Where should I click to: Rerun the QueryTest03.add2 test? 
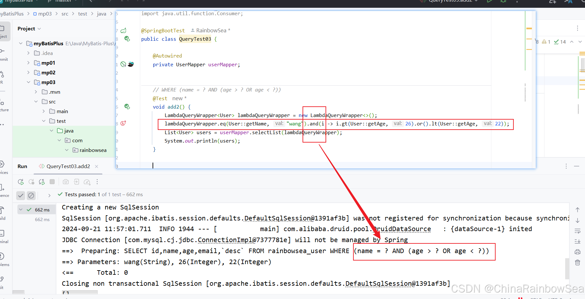(x=21, y=182)
